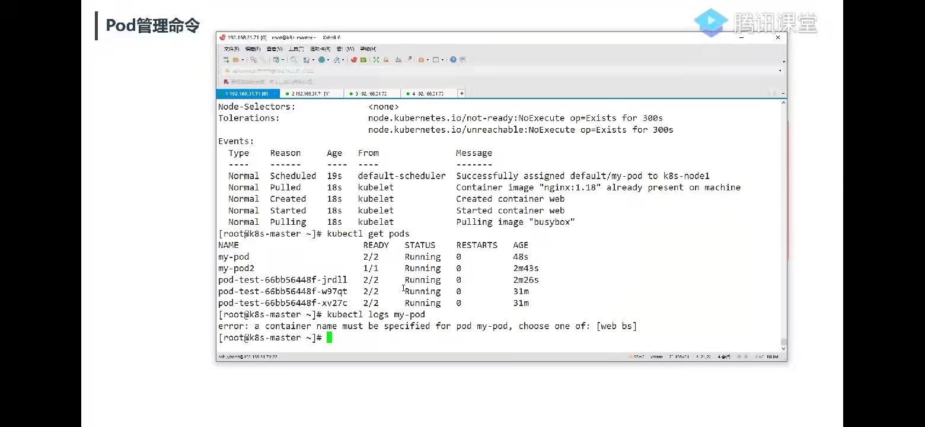Click pod name pod-test-66bb56448f-jrdll
This screenshot has width=925, height=427.
pos(283,280)
